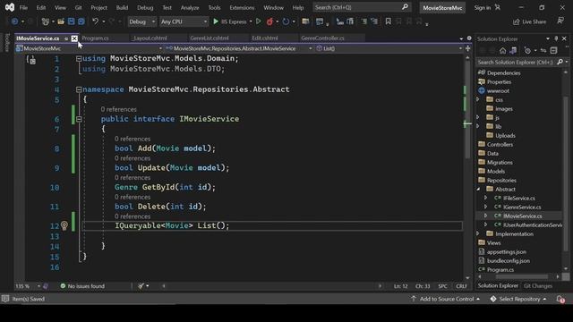Image resolution: width=573 pixels, height=322 pixels.
Task: Select IGenreService.cs in Solution Explorer
Action: [x=522, y=207]
